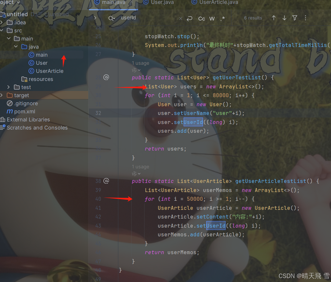331x282 pixels.
Task: Open the main class in project tree
Action: [42, 55]
